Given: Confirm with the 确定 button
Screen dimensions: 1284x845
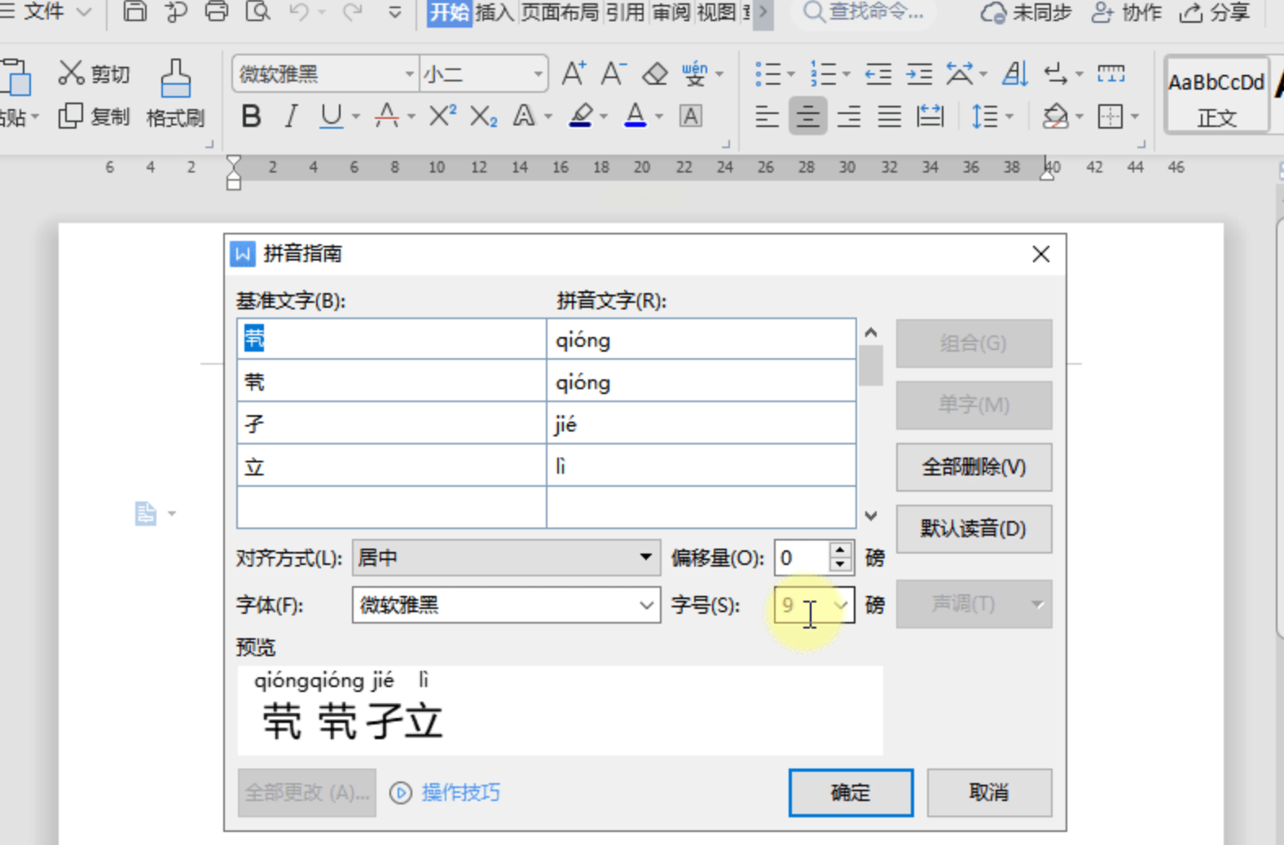Looking at the screenshot, I should point(851,792).
